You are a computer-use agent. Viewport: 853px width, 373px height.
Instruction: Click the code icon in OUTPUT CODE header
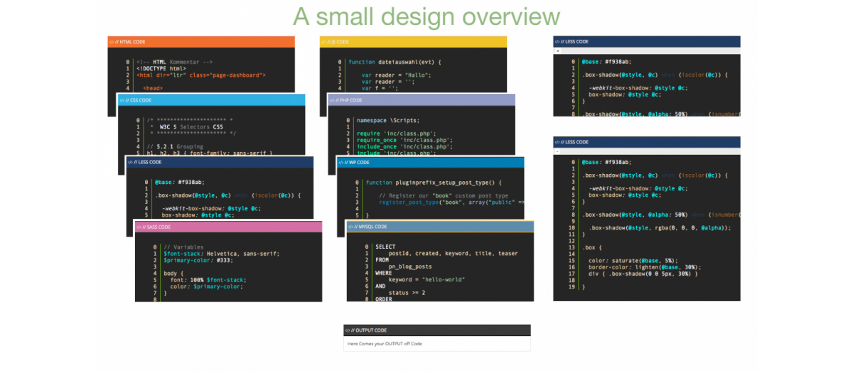point(348,330)
